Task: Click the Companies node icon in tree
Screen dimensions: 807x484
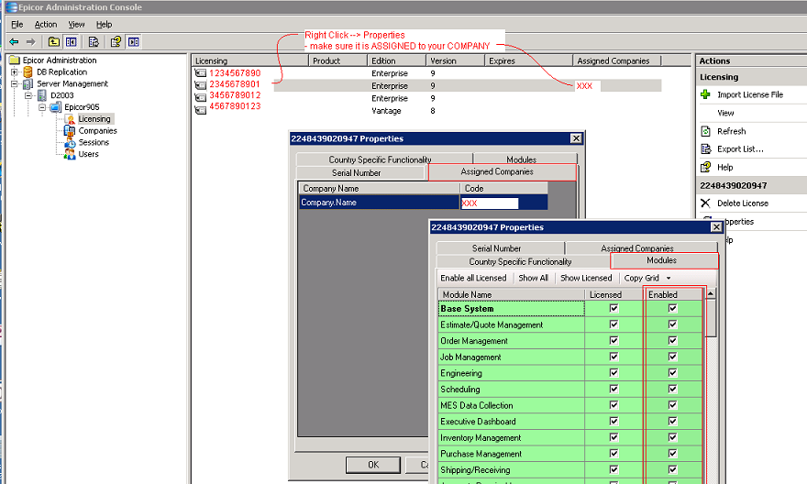Action: point(70,131)
